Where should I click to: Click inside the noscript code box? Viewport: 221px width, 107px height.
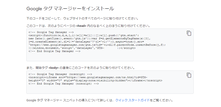[106, 89]
